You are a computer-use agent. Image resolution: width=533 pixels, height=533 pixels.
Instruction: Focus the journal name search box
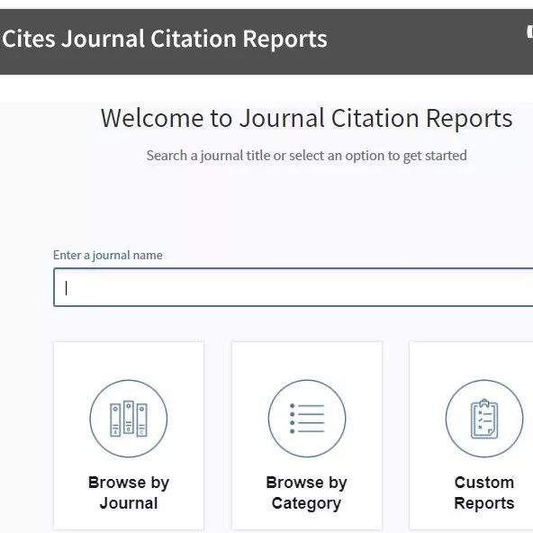[293, 287]
